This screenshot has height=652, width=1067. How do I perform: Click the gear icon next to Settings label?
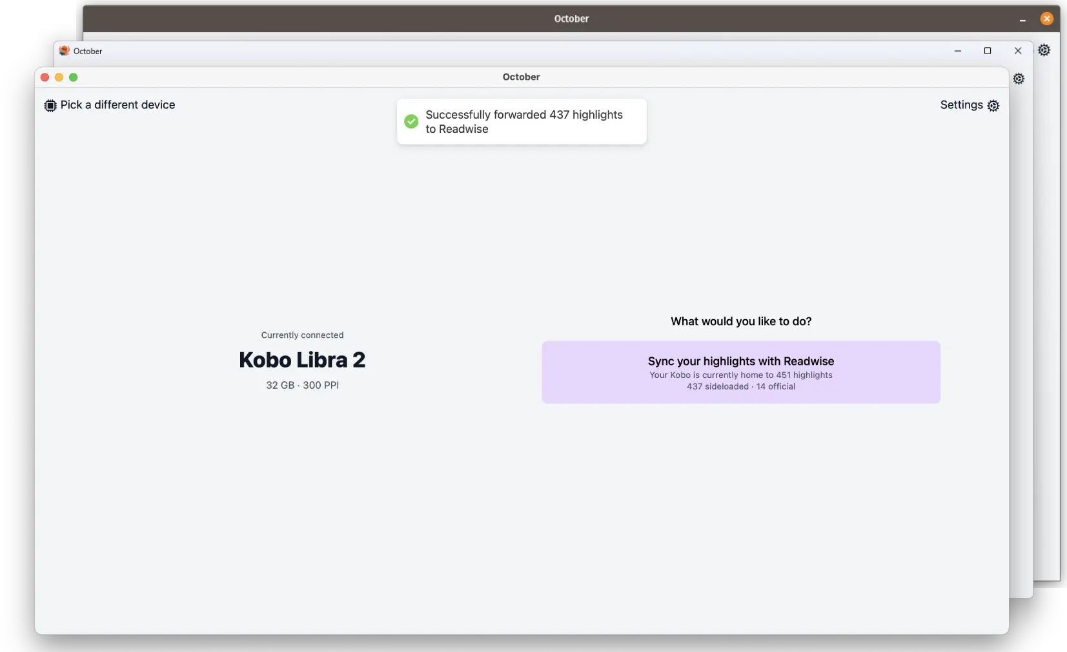[x=993, y=106]
